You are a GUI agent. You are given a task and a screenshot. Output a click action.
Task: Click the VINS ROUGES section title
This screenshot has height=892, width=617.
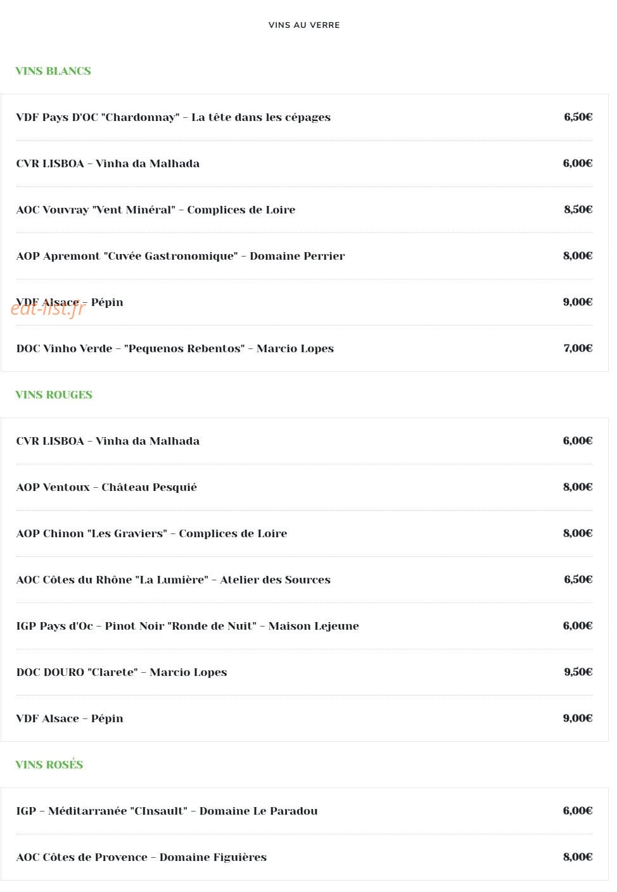tap(54, 395)
